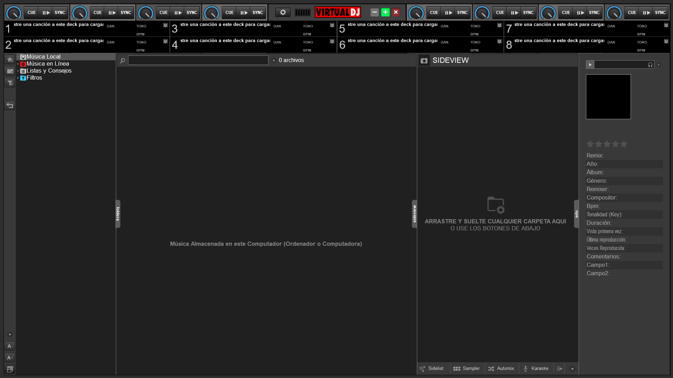The height and width of the screenshot is (378, 673).
Task: Toggle the options dot beside the Sideview bottom tabs
Action: tap(572, 369)
